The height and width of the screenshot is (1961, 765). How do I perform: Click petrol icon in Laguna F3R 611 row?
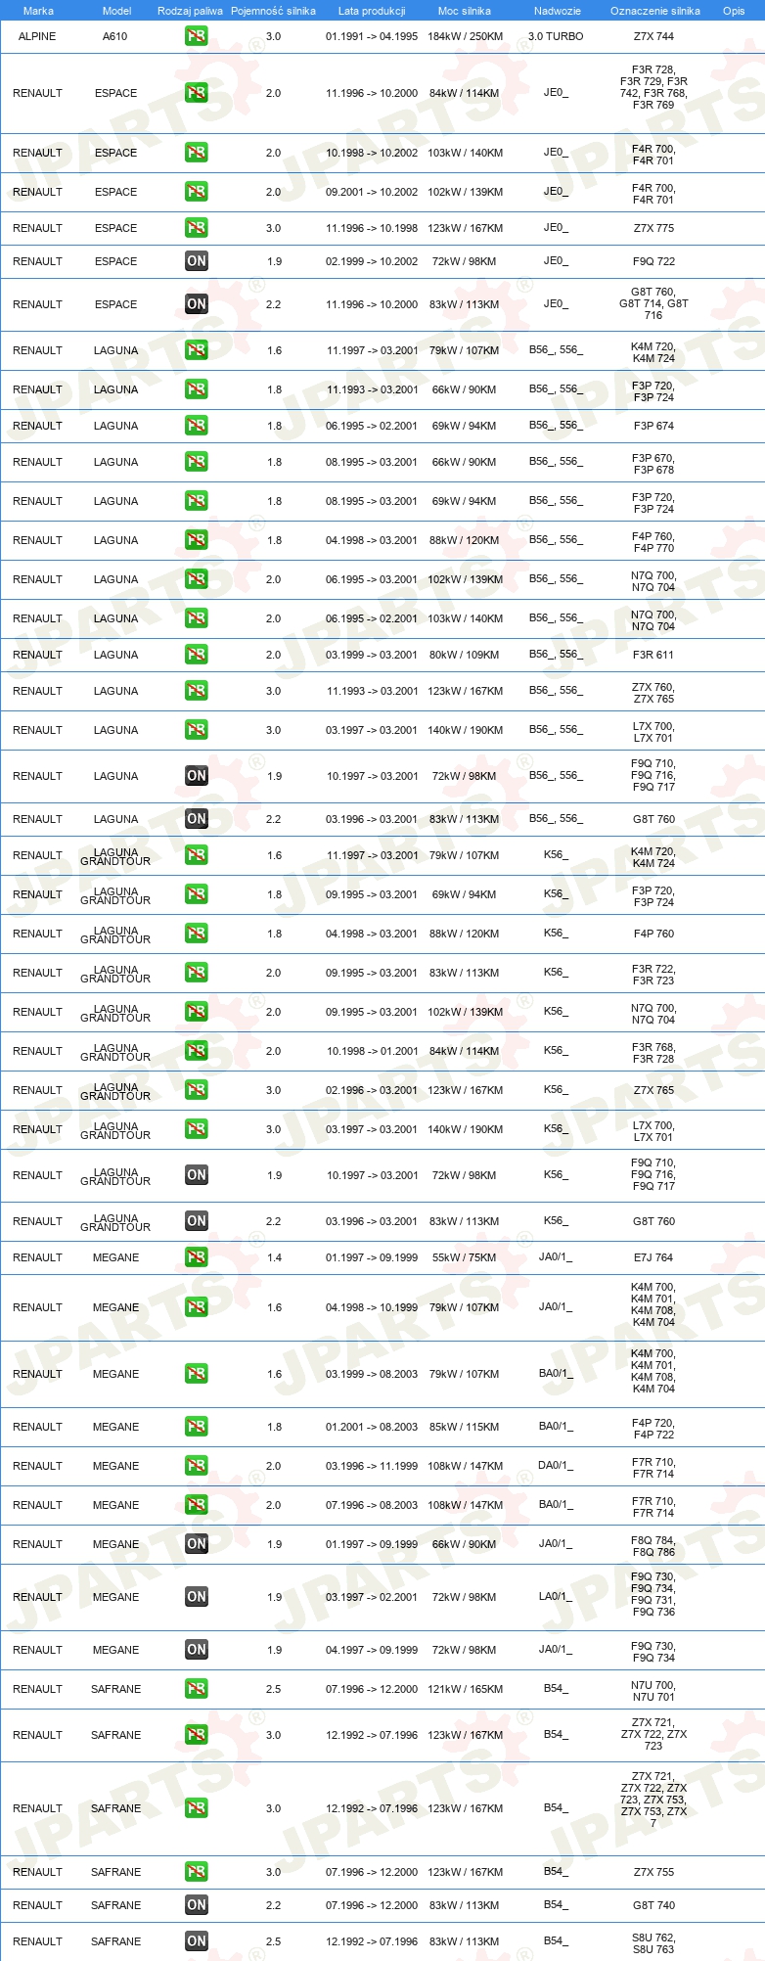point(196,655)
